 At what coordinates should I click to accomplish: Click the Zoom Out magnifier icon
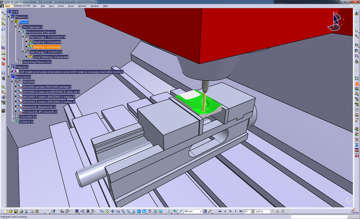[x=128, y=211]
